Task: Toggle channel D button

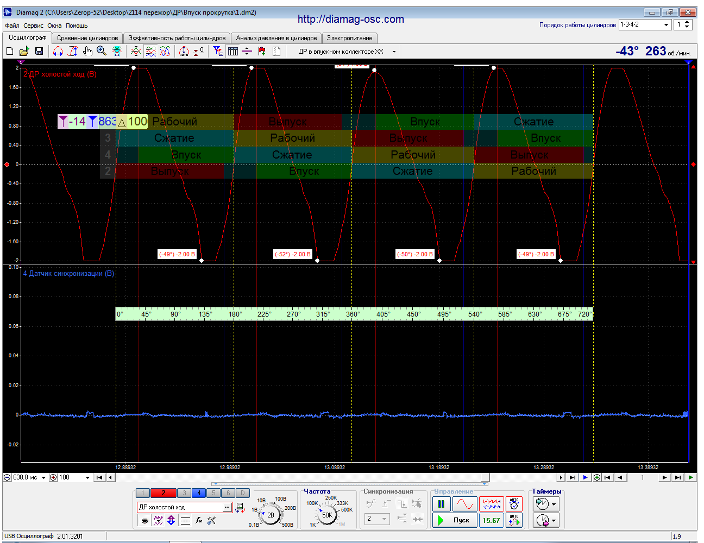Action: tap(243, 493)
